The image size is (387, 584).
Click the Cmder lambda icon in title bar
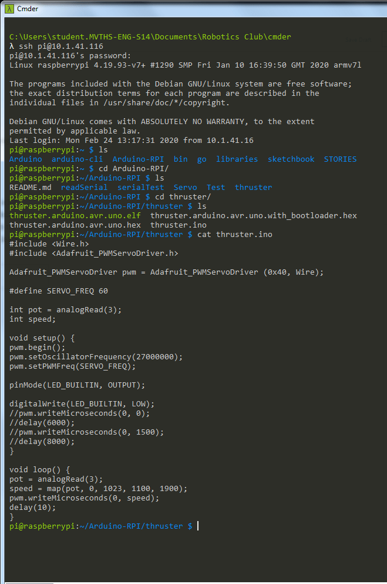[8, 8]
